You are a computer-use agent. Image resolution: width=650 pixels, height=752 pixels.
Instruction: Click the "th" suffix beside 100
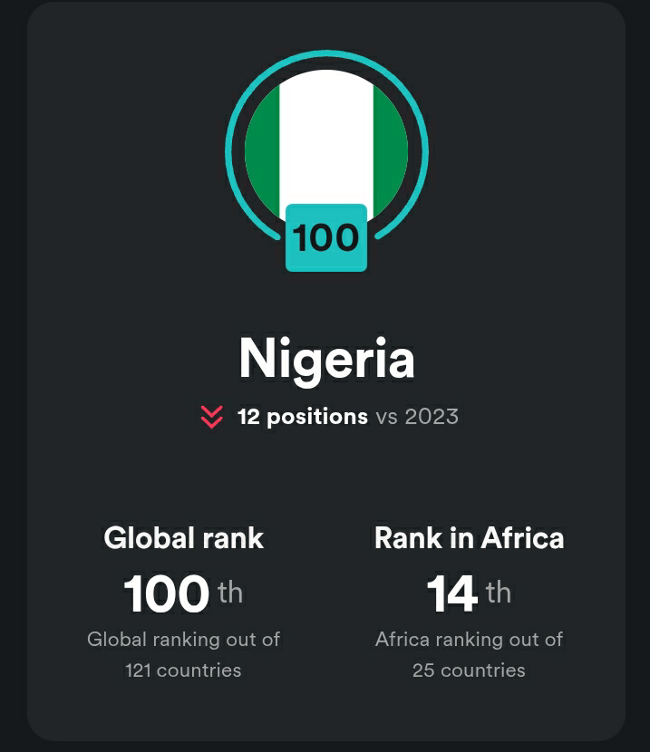[x=230, y=593]
